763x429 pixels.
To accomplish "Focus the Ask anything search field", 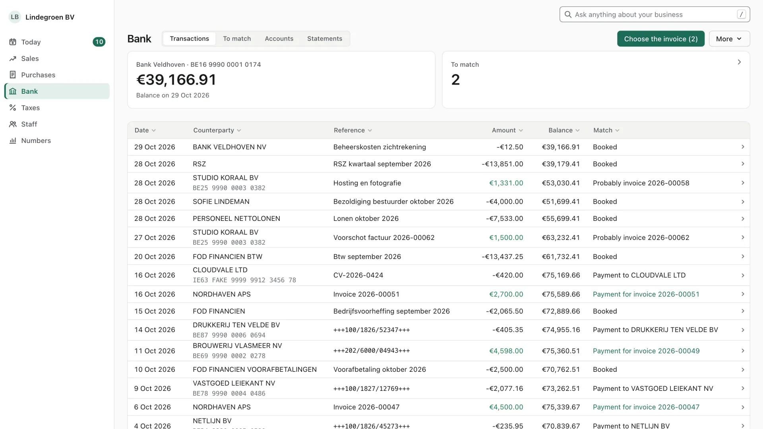I will click(x=655, y=14).
